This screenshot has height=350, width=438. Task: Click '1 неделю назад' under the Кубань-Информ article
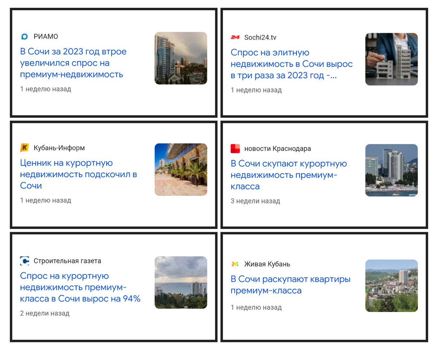46,200
